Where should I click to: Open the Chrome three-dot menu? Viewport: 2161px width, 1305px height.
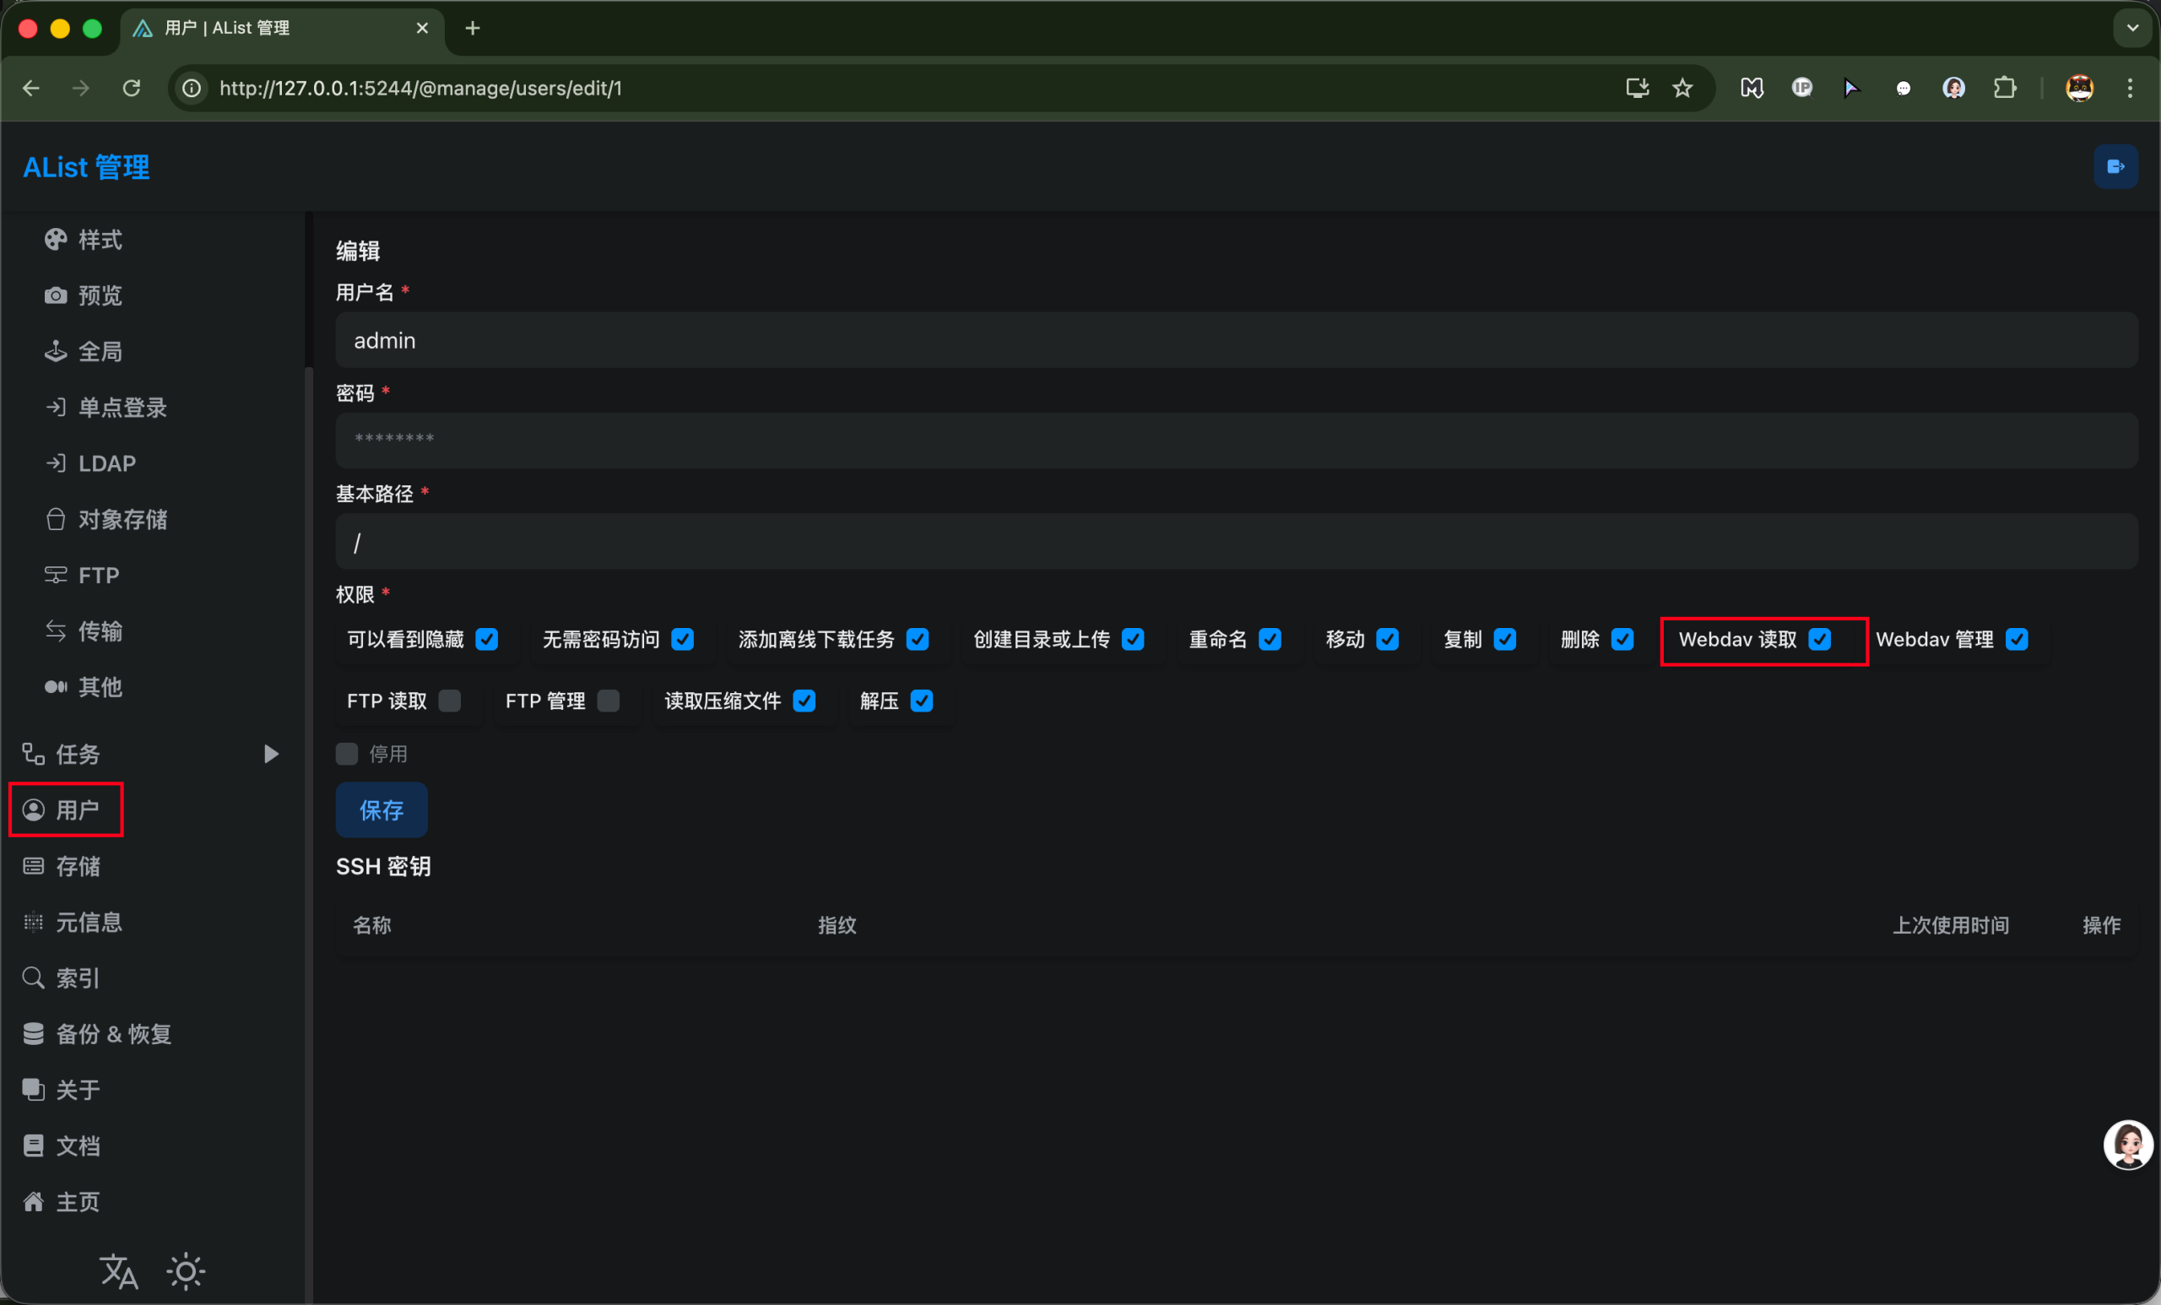[x=2130, y=88]
